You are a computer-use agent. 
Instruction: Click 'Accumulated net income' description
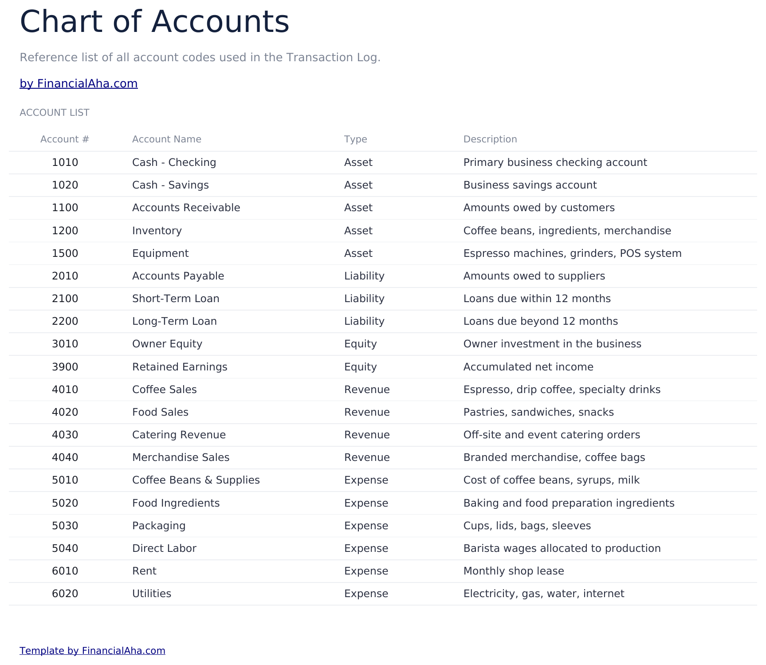528,367
